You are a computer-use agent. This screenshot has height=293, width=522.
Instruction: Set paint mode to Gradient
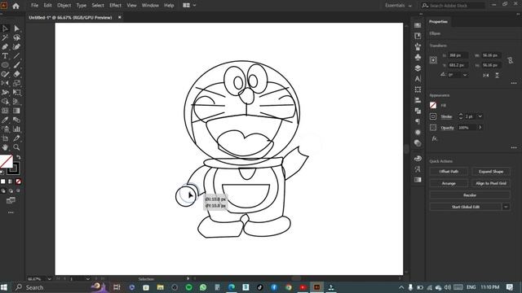click(11, 181)
